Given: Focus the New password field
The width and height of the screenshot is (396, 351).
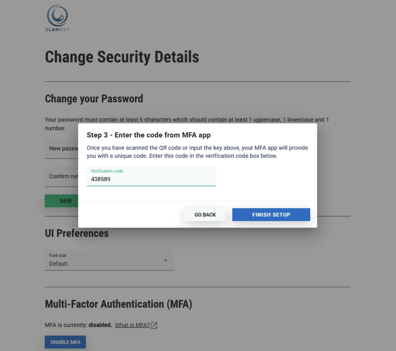Looking at the screenshot, I should (x=61, y=148).
